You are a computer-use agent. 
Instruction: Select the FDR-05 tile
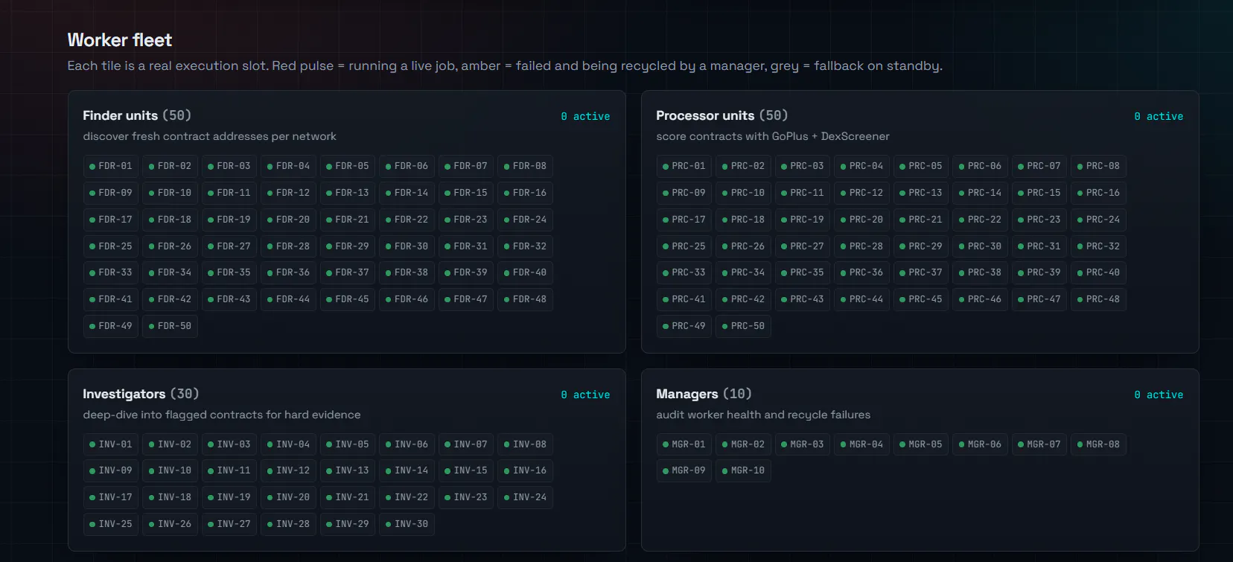point(348,166)
